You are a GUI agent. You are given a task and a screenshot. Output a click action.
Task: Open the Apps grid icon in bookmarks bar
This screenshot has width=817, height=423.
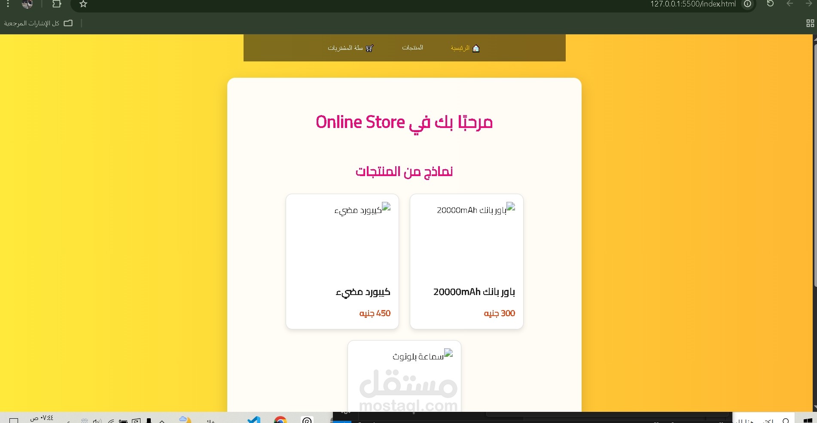(810, 23)
